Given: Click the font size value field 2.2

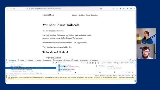Looking at the screenshot, I should (125, 72).
